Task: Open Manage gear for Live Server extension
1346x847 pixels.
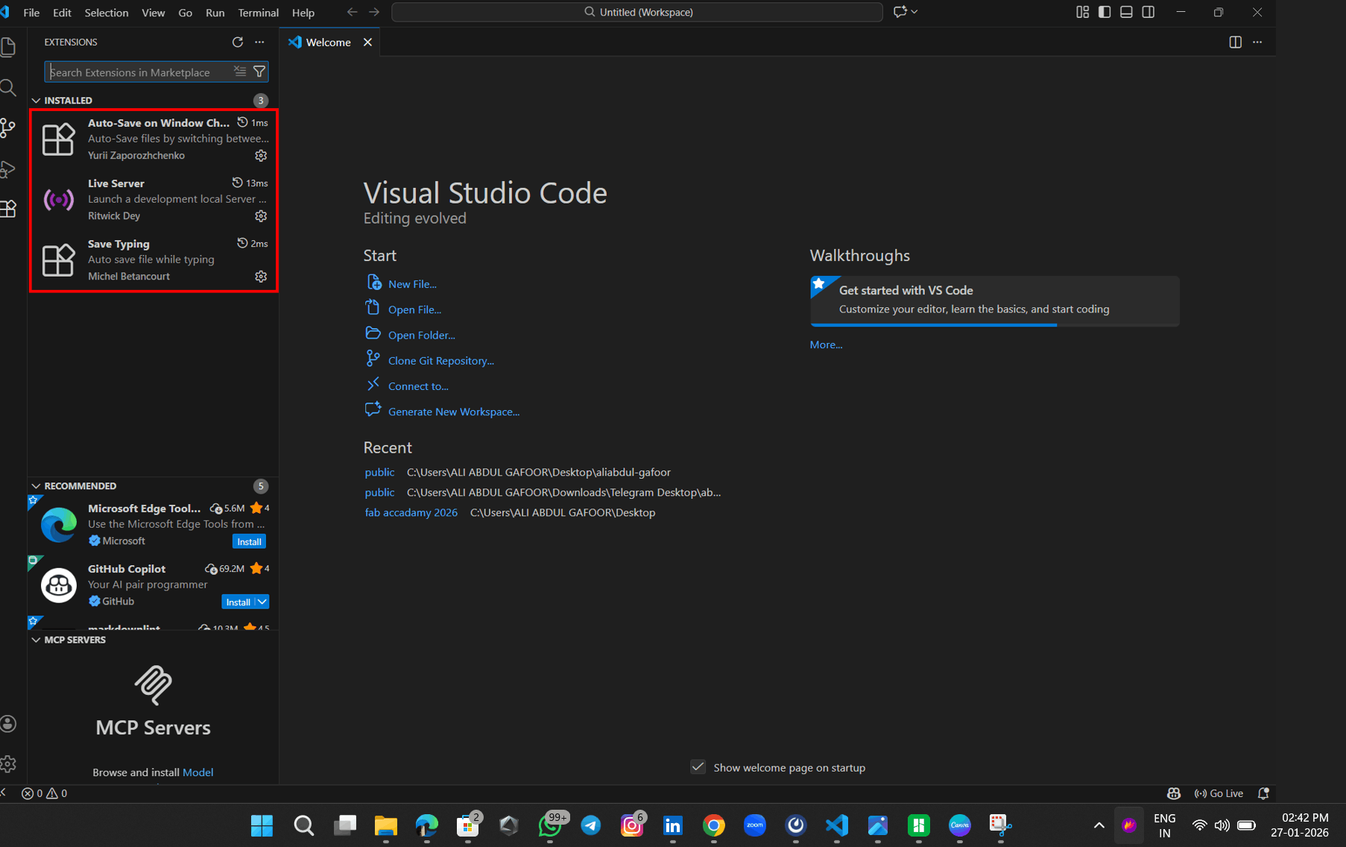Action: (x=261, y=216)
